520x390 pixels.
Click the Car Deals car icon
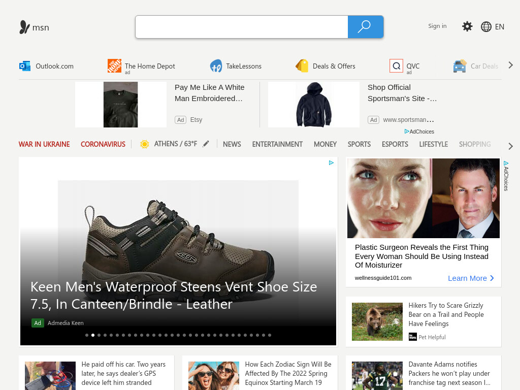pos(460,66)
